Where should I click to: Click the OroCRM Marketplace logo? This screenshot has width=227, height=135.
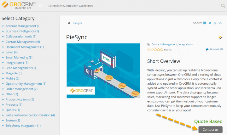pos(19,5)
